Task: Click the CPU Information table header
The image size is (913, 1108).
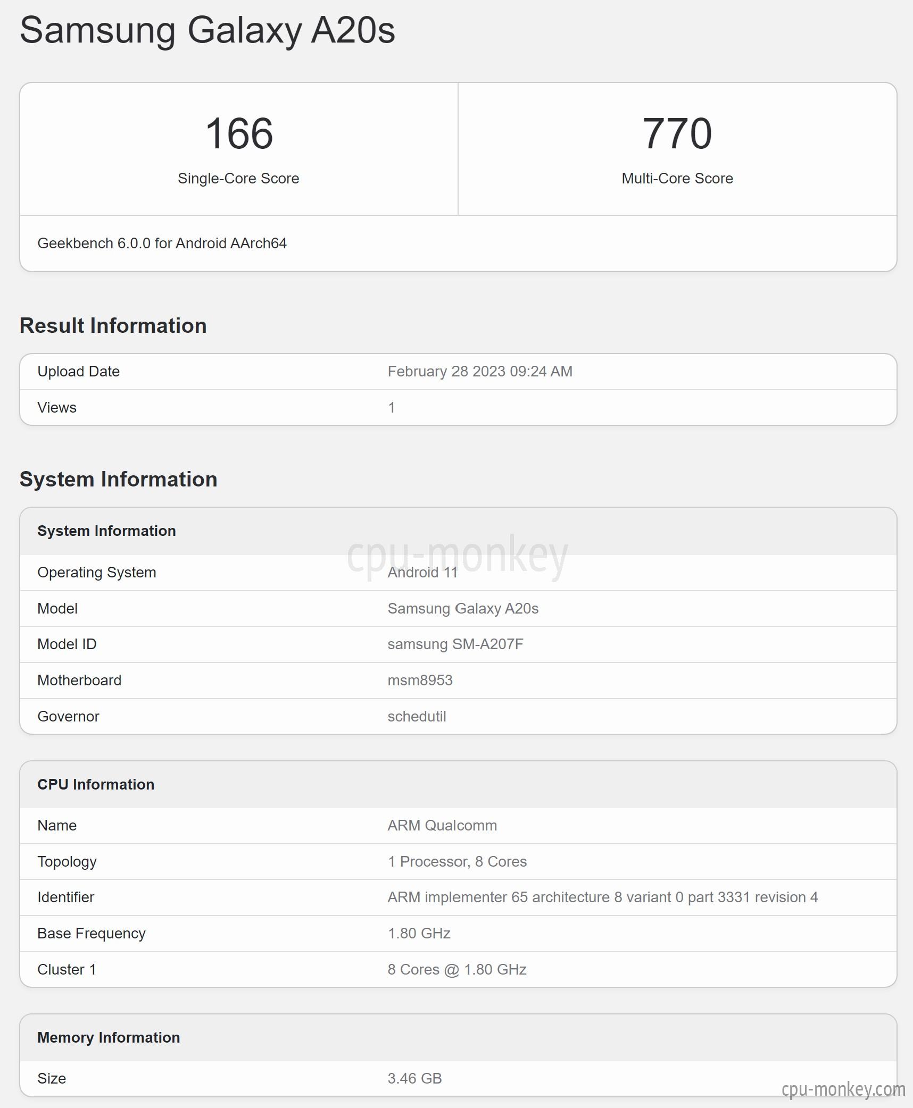Action: click(x=96, y=785)
